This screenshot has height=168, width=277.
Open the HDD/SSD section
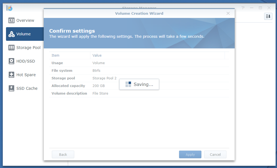[25, 61]
